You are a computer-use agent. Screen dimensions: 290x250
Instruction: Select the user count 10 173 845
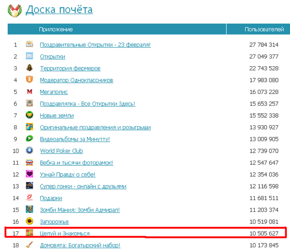(264, 245)
